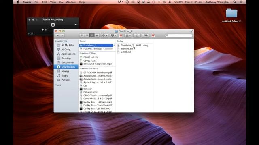Open the Dropbox toolbar dropdown
The image size is (259, 145).
pyautogui.click(x=113, y=35)
